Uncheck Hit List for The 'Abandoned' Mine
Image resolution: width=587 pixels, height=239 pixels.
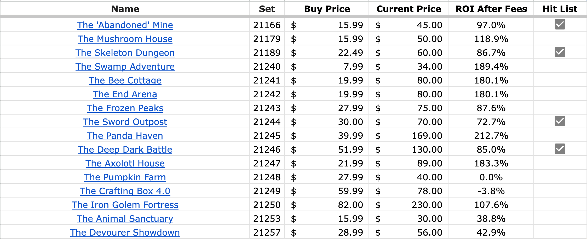click(x=560, y=24)
